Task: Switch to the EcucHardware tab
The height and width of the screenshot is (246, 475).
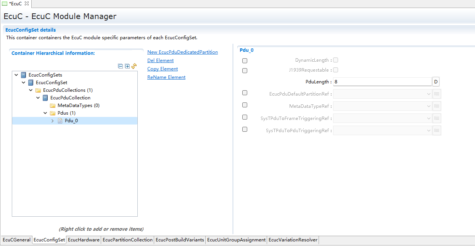Action: click(84, 240)
